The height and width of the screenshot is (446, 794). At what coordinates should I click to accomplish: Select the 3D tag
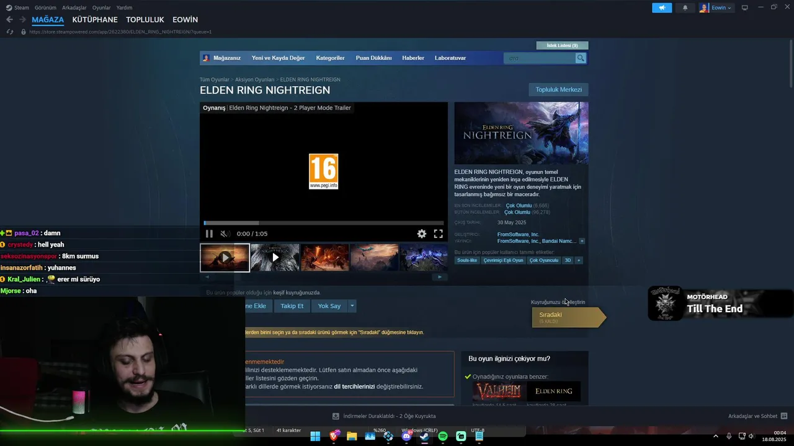568,260
